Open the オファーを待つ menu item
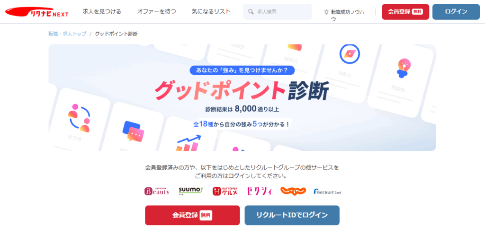 (x=156, y=12)
